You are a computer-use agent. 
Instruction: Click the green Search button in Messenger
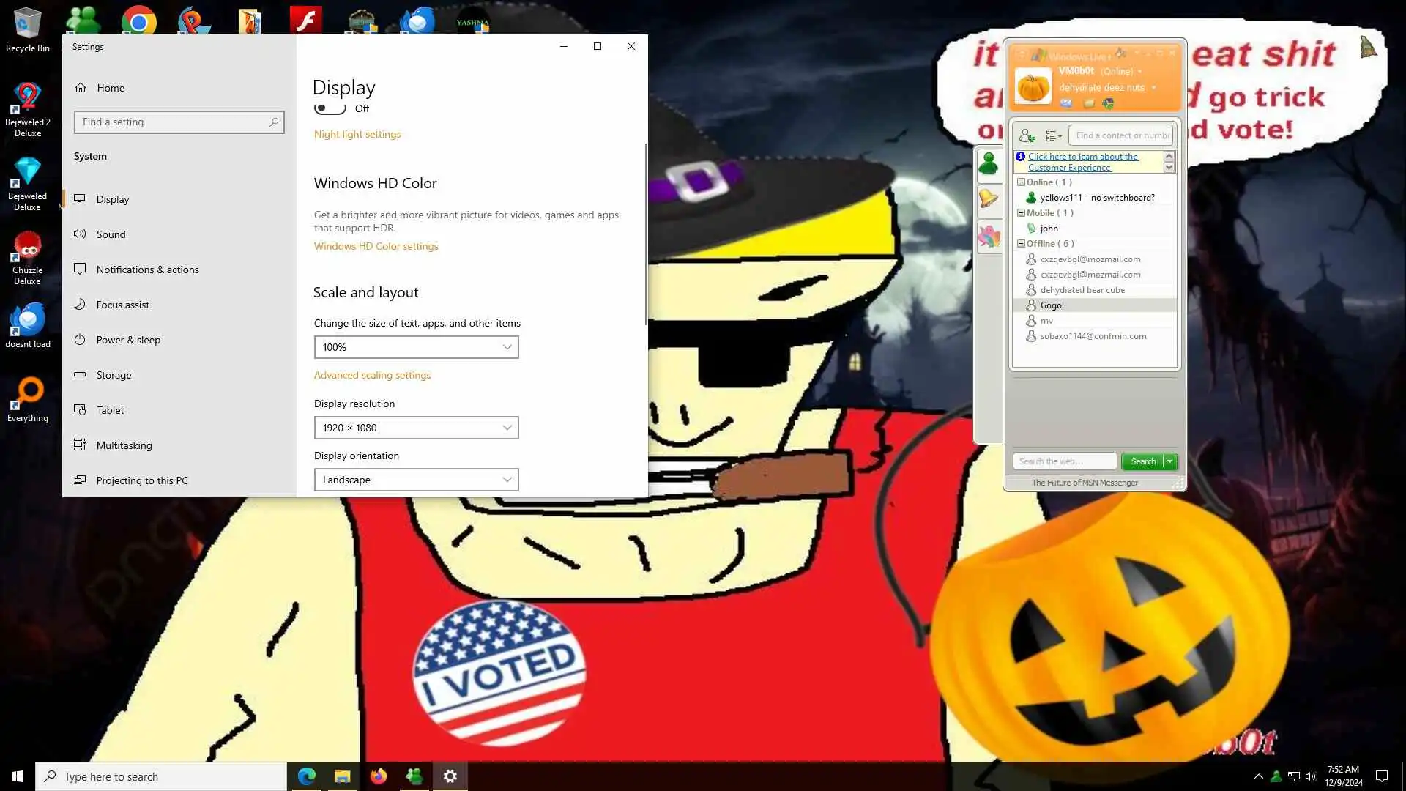pyautogui.click(x=1142, y=461)
